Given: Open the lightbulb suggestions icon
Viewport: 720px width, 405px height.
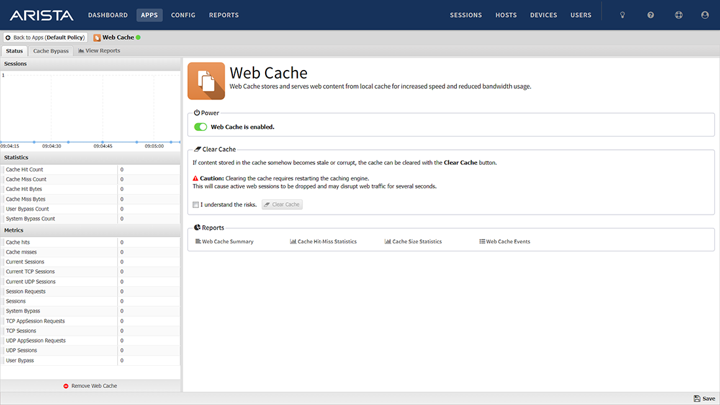Looking at the screenshot, I should click(622, 15).
